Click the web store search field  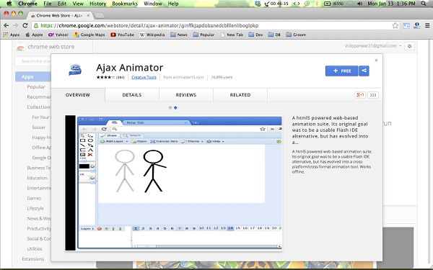[33, 61]
